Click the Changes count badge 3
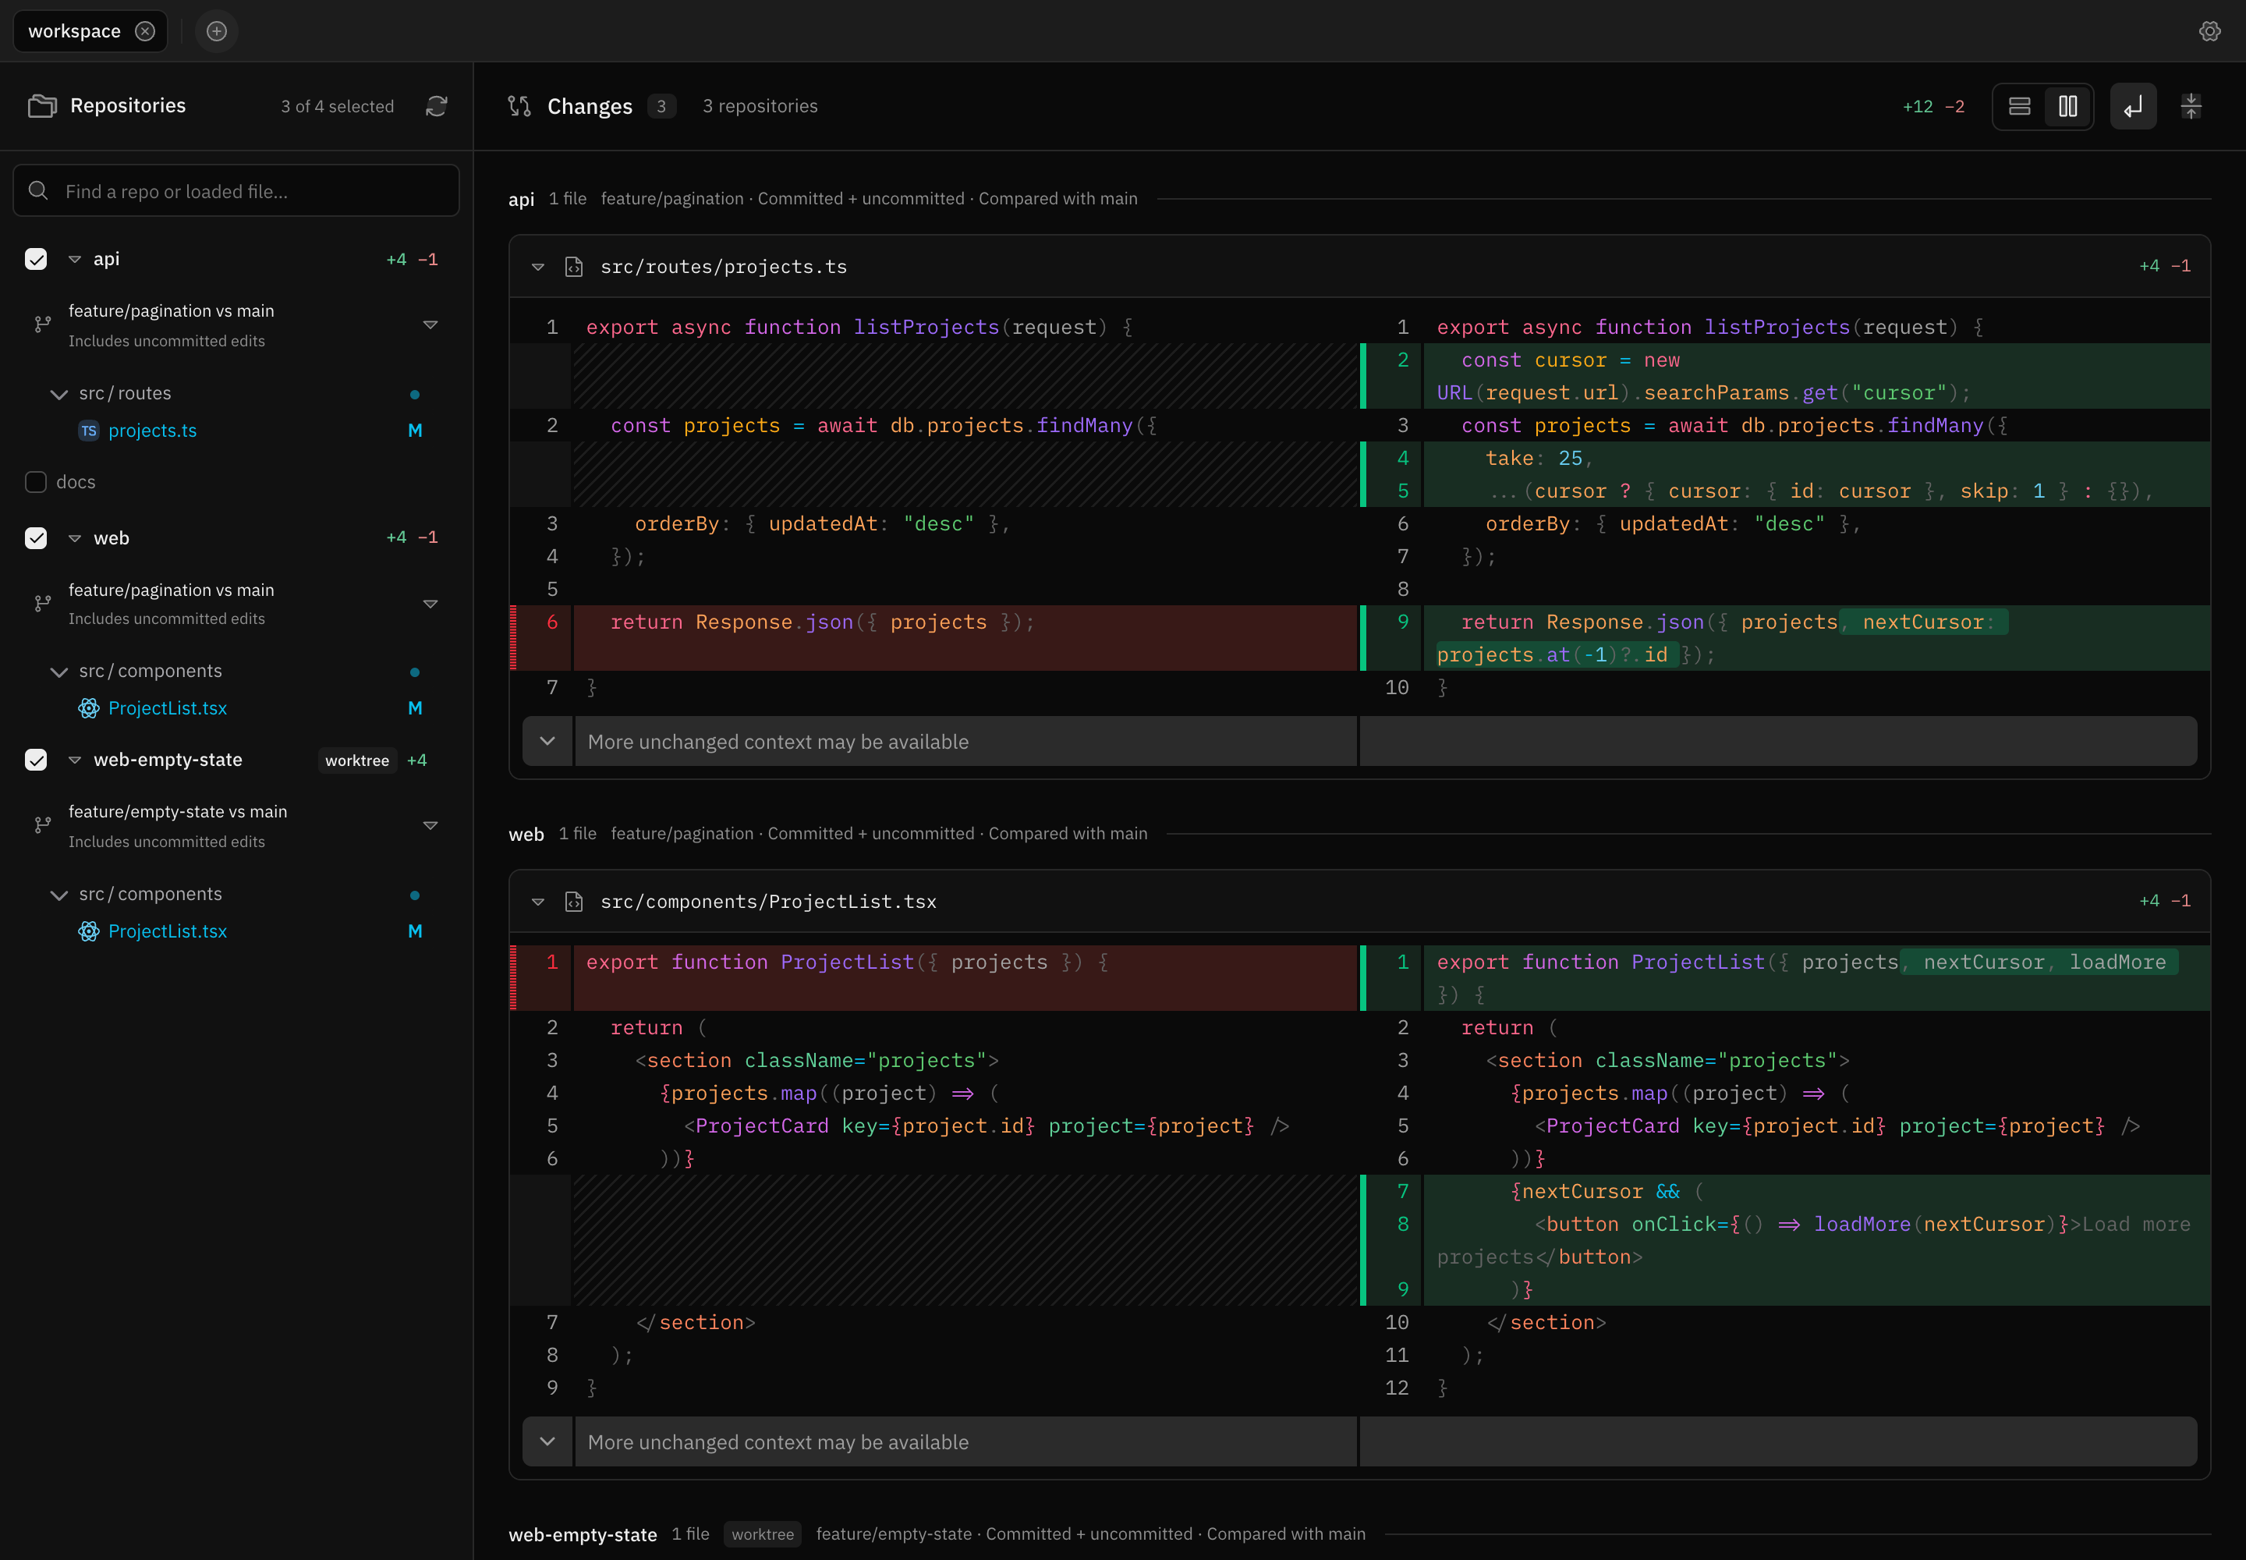This screenshot has height=1560, width=2246. point(661,107)
